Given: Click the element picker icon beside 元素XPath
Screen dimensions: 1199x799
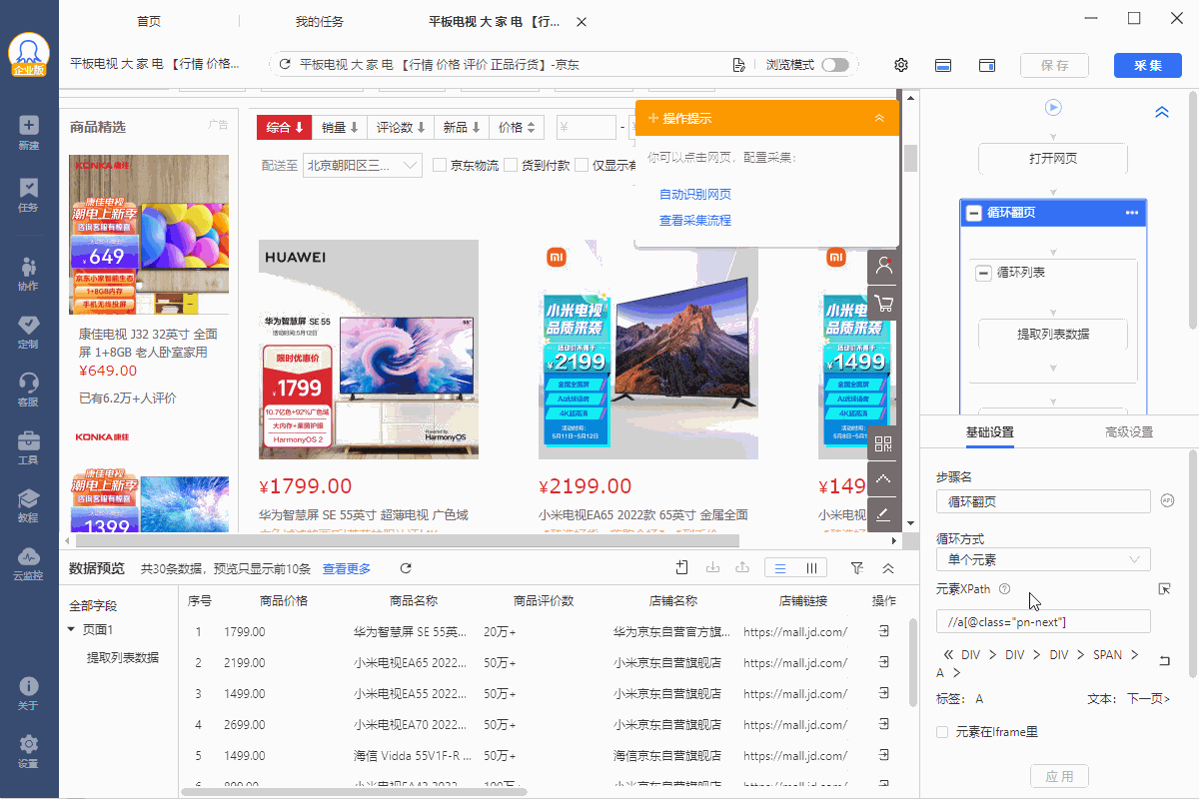Looking at the screenshot, I should tap(1165, 589).
